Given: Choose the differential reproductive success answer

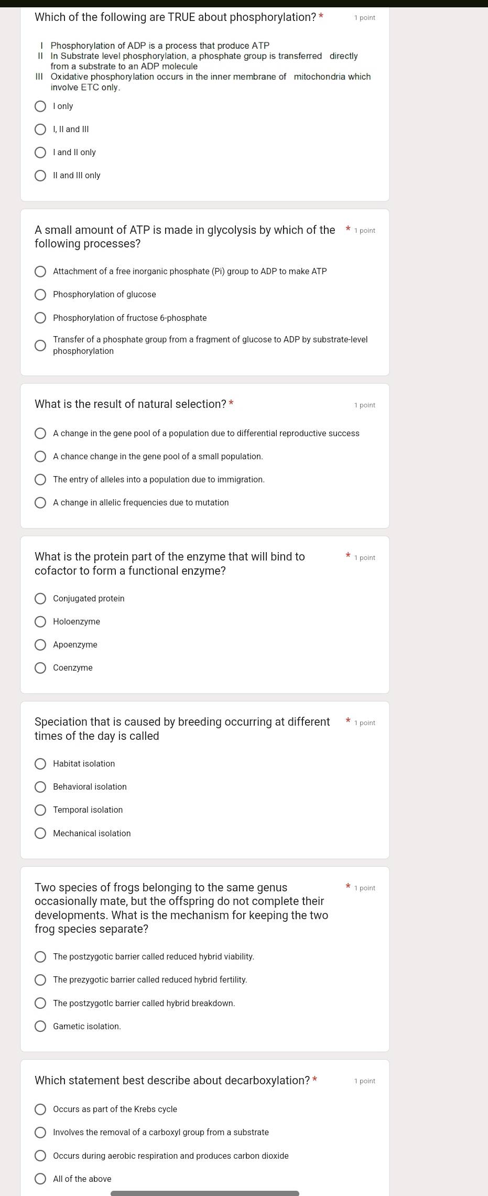Looking at the screenshot, I should 40,434.
